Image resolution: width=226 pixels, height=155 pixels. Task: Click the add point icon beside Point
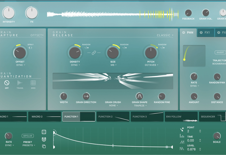coord(182,129)
